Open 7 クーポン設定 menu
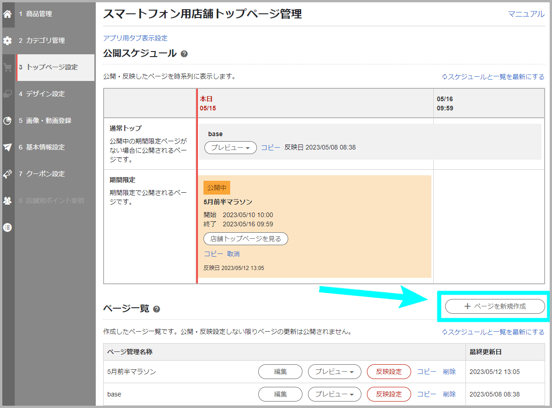The image size is (552, 408). [55, 174]
